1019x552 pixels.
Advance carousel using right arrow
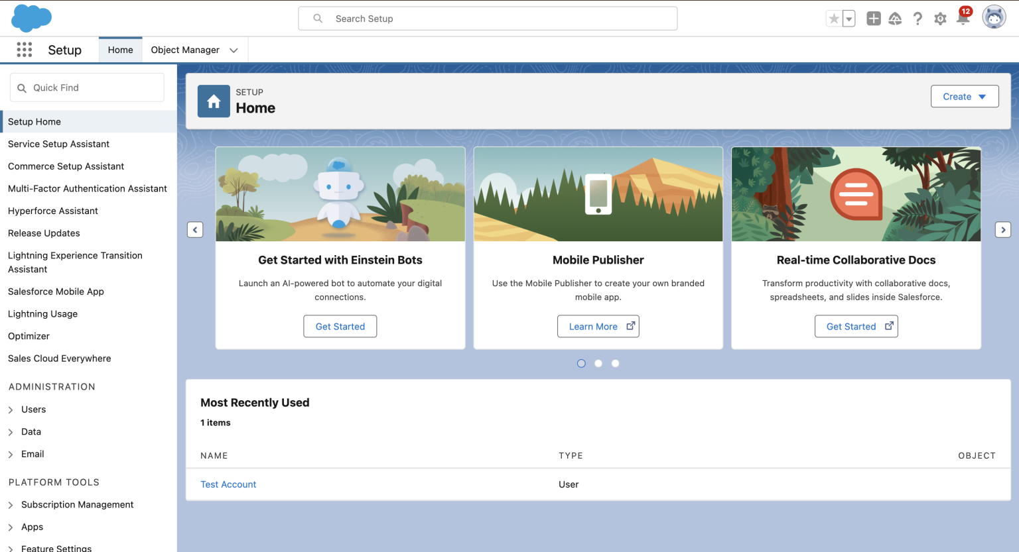[1003, 229]
